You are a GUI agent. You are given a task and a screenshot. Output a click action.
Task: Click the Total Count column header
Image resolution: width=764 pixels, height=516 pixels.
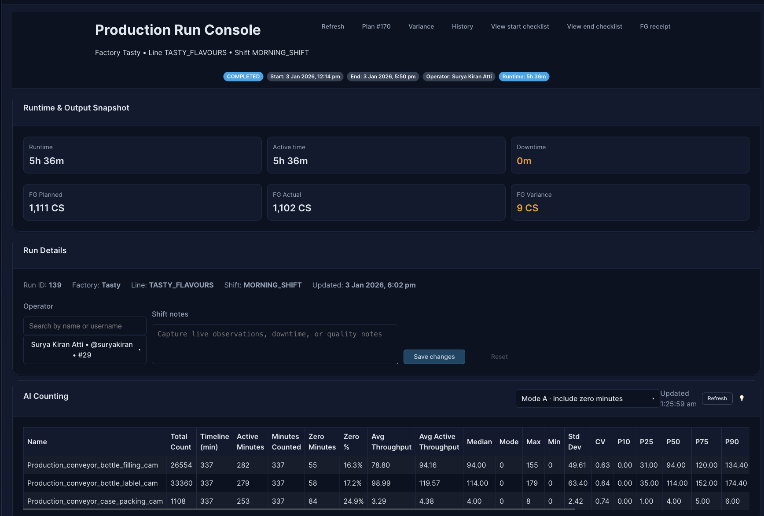tap(180, 442)
